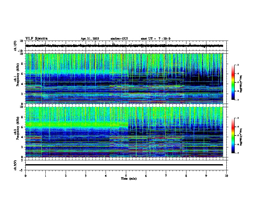Click the "7" minute tick label
This screenshot has height=197, width=255.
pos(166,176)
